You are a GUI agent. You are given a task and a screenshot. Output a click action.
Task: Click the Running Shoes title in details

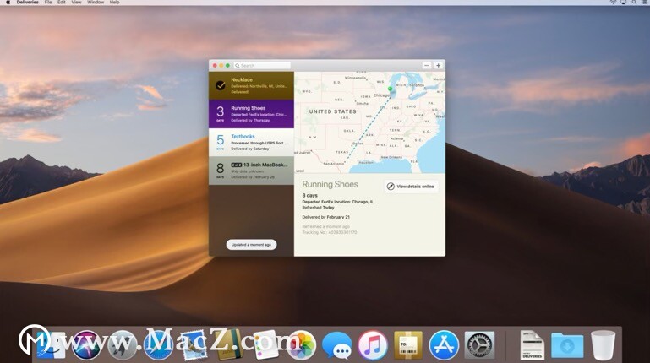(330, 184)
